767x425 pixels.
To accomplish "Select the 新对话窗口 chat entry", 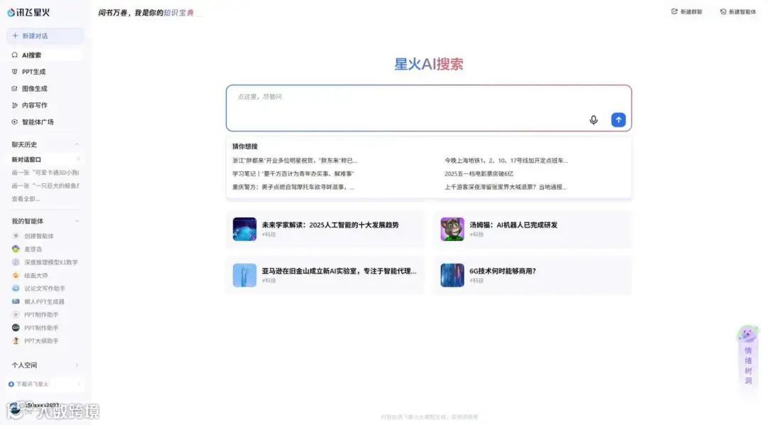I will click(45, 160).
